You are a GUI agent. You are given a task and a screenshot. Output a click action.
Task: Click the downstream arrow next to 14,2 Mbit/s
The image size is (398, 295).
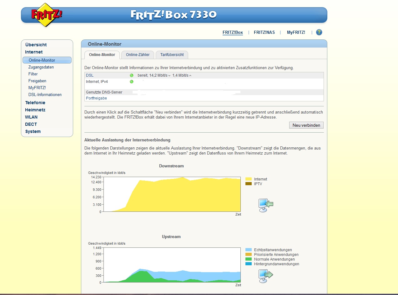[x=169, y=76]
